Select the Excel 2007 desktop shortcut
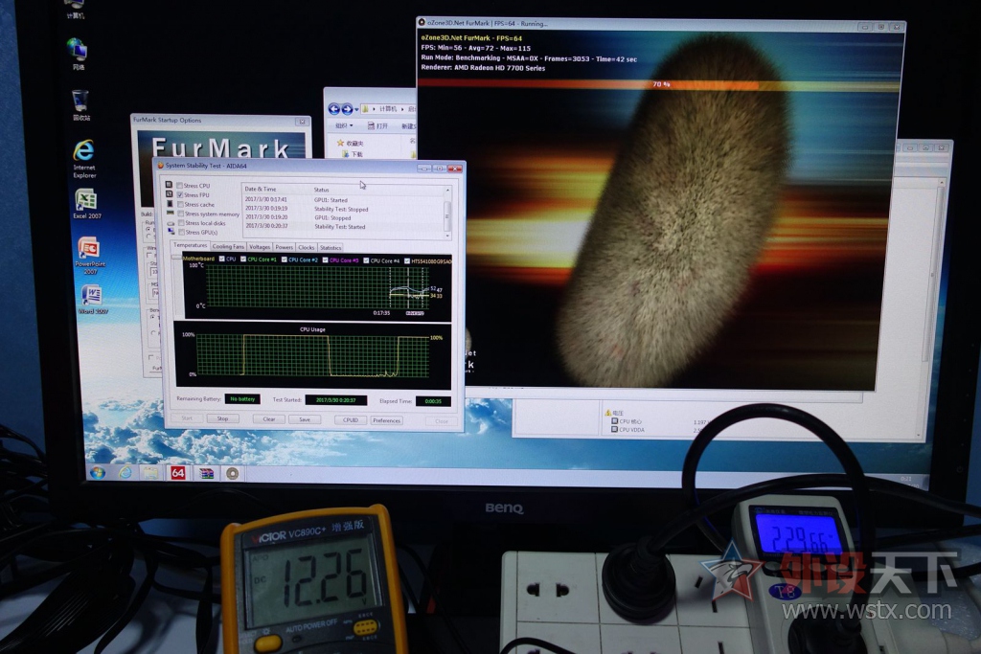This screenshot has height=654, width=981. 86,204
